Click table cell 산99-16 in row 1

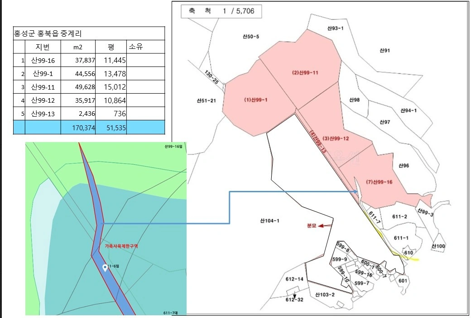[x=43, y=60]
